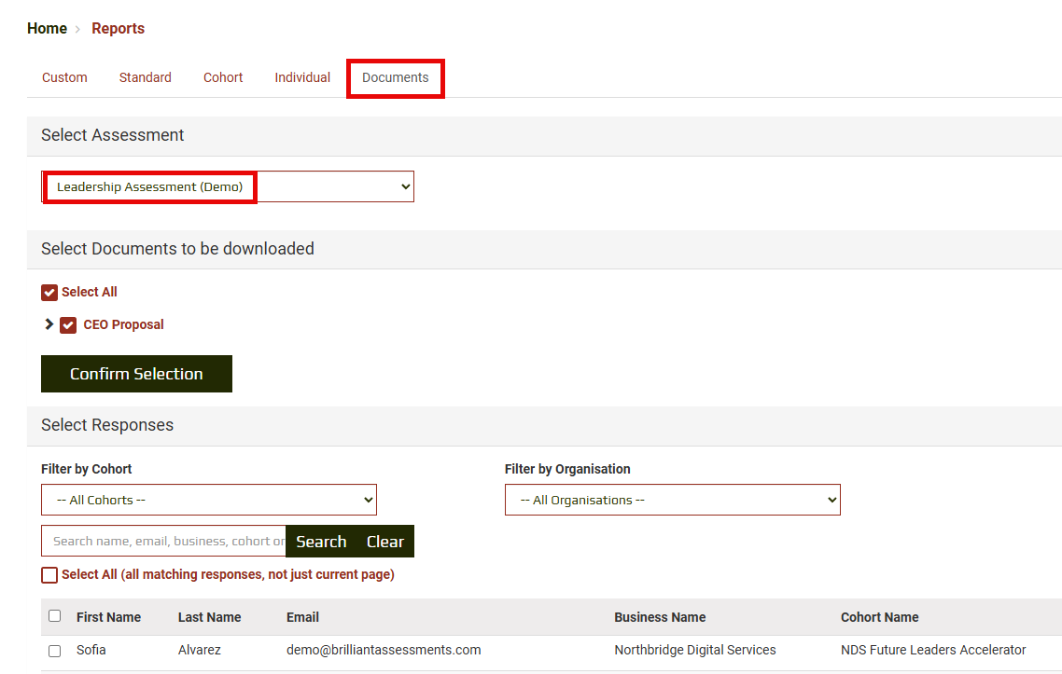
Task: Click the Search button
Action: click(321, 542)
